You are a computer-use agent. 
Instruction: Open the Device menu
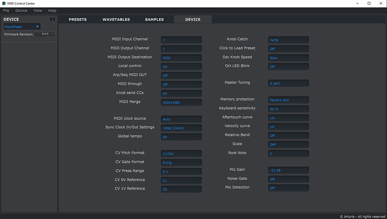pyautogui.click(x=21, y=10)
